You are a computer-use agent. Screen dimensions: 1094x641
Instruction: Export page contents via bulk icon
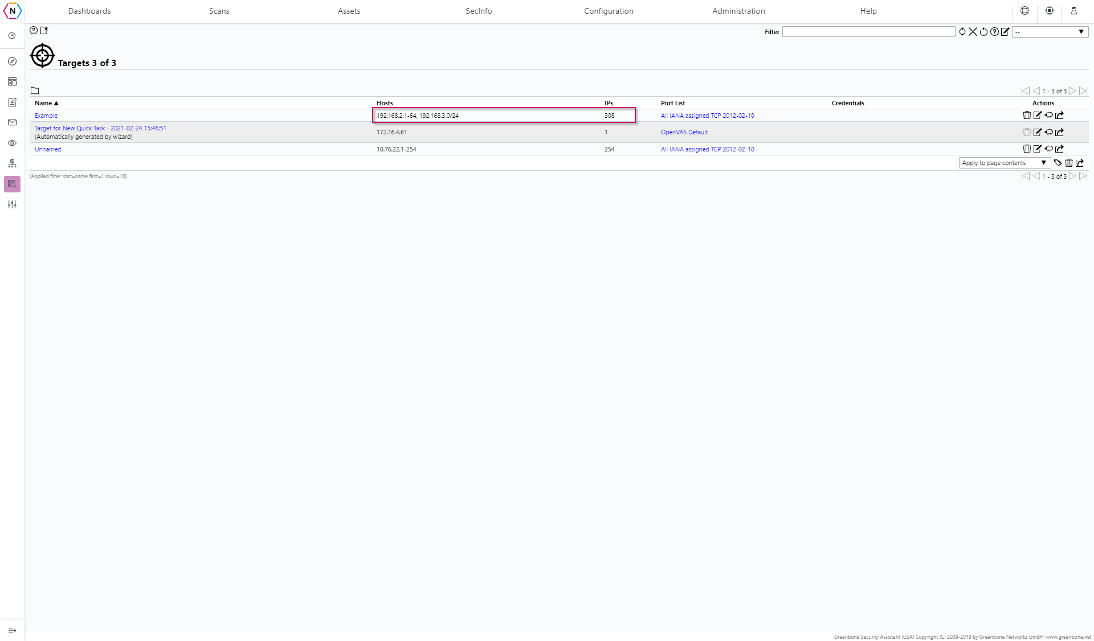click(x=1080, y=163)
